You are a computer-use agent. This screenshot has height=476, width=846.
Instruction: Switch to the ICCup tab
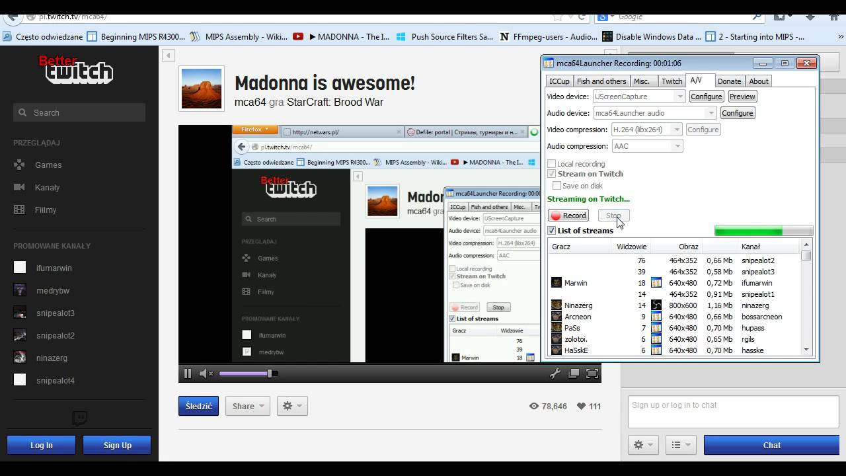tap(559, 81)
